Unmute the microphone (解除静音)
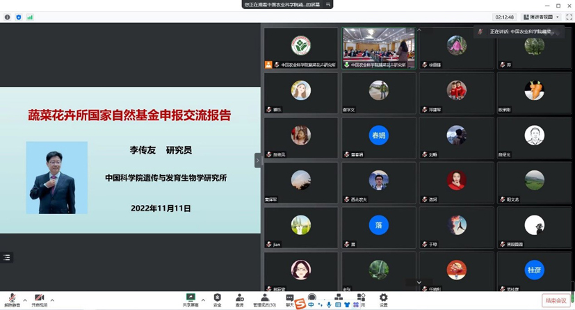575x310 pixels. (12, 299)
